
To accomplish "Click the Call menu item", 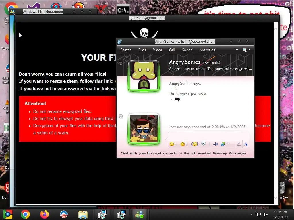I will [x=172, y=50].
